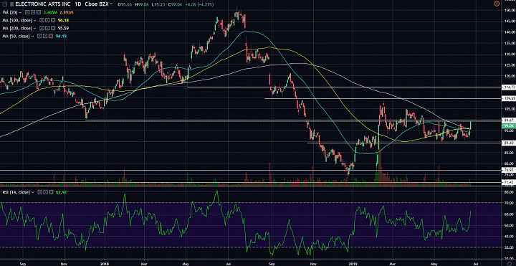Open settings for the Vol (20) indicator
The width and height of the screenshot is (516, 266).
click(33, 12)
